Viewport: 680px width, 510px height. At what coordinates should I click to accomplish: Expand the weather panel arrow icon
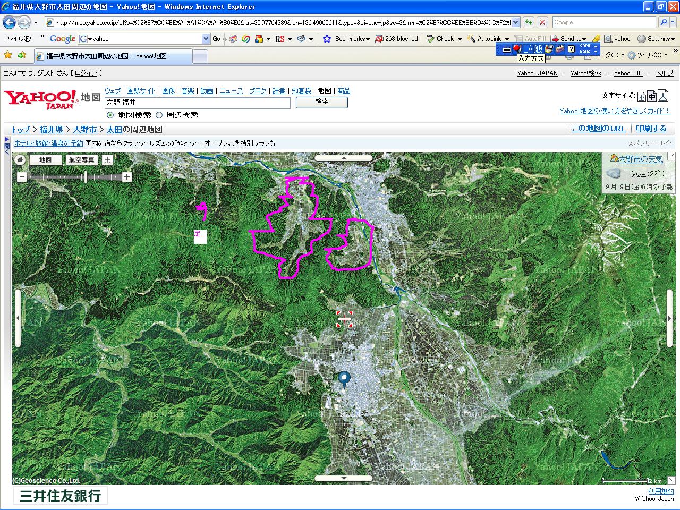coord(670,156)
